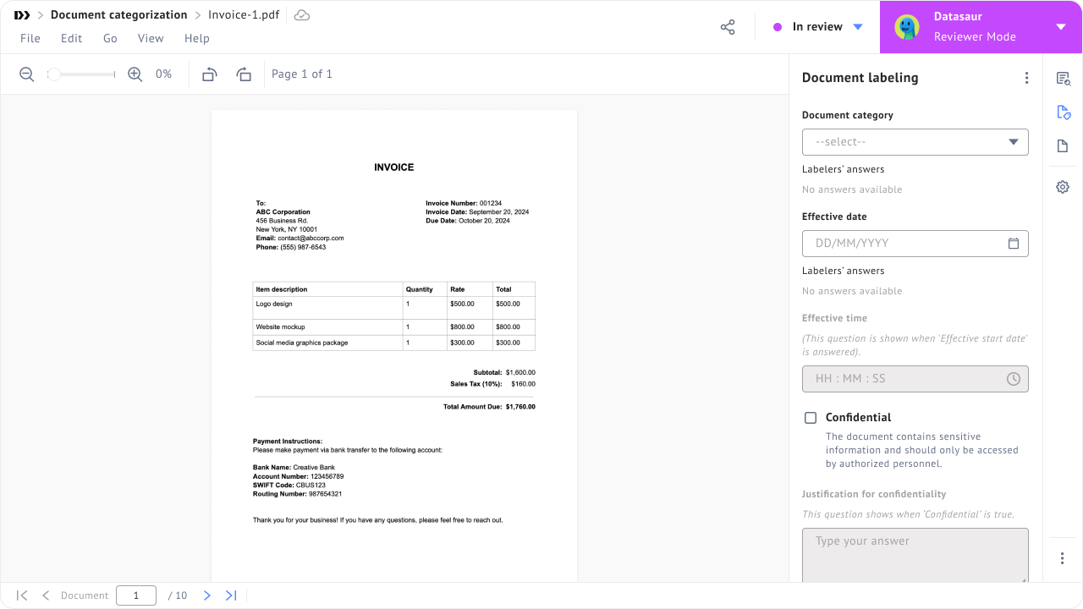Rotate the document counterclockwise
The width and height of the screenshot is (1083, 609).
[210, 74]
